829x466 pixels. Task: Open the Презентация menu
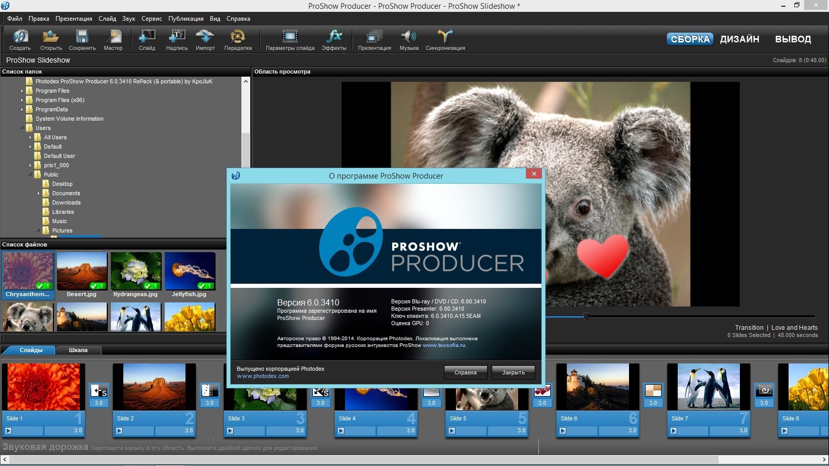pos(74,19)
